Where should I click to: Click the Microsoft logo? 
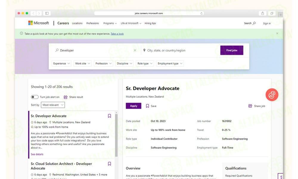click(x=38, y=23)
